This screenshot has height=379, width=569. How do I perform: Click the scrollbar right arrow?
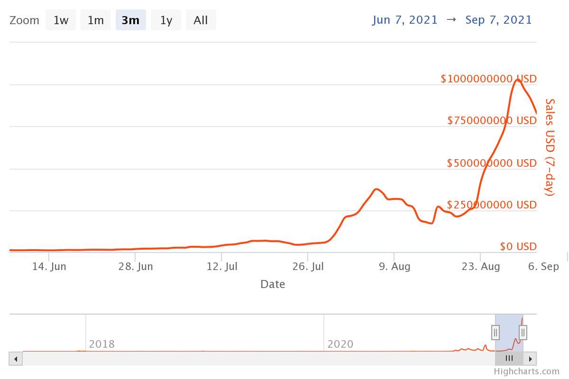pyautogui.click(x=530, y=359)
